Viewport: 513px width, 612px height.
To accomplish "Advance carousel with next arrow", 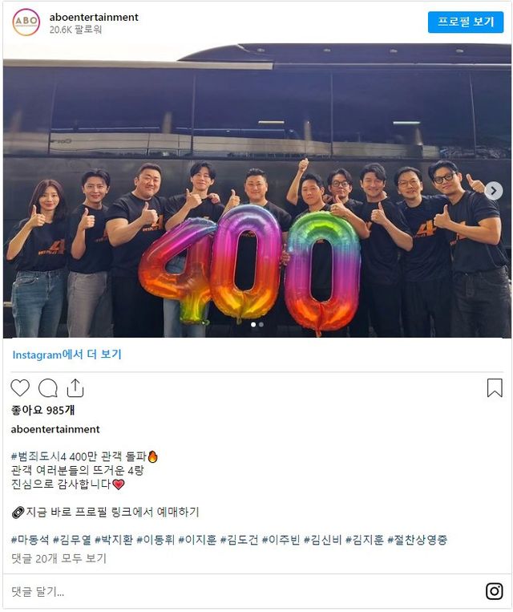I will pos(494,191).
